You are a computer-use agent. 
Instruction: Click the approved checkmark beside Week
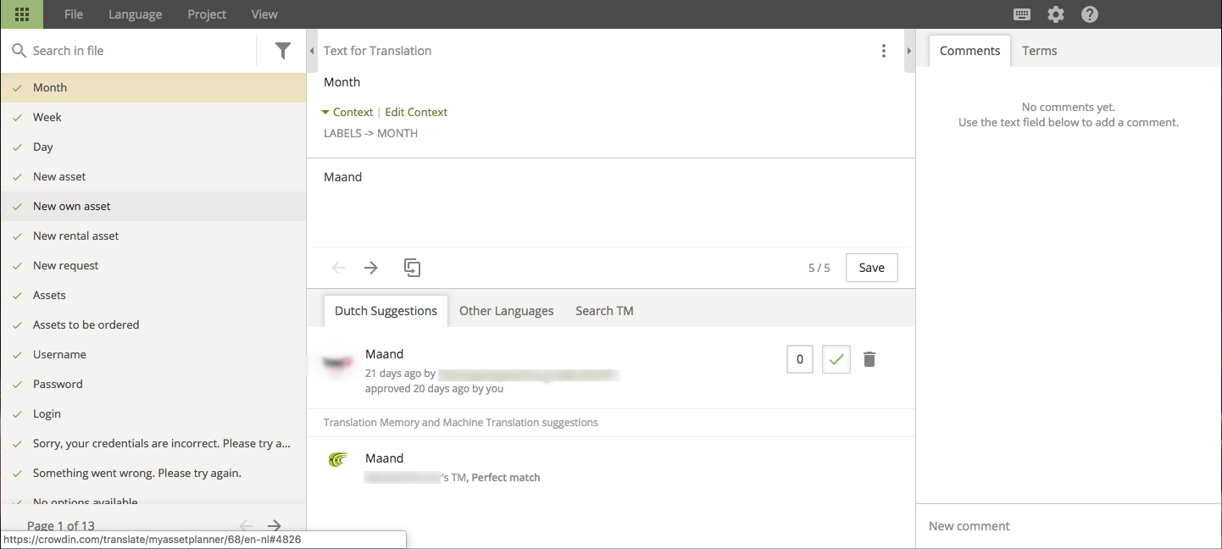17,117
